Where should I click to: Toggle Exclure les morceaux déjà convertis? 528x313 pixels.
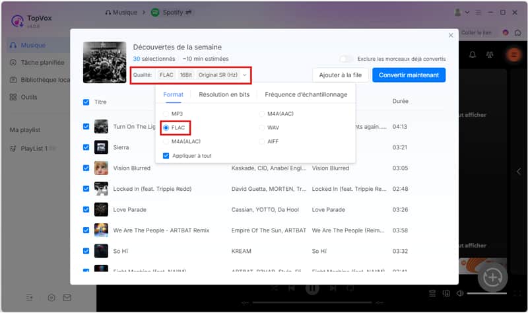346,59
